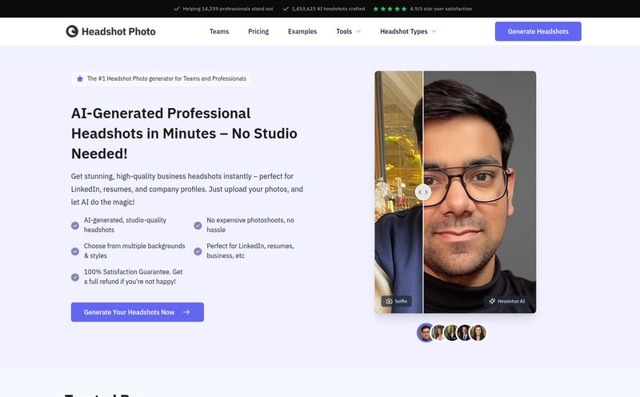640x397 pixels.
Task: Click the checkmark beside 100% Satisfaction Guarantee
Action: (x=75, y=277)
